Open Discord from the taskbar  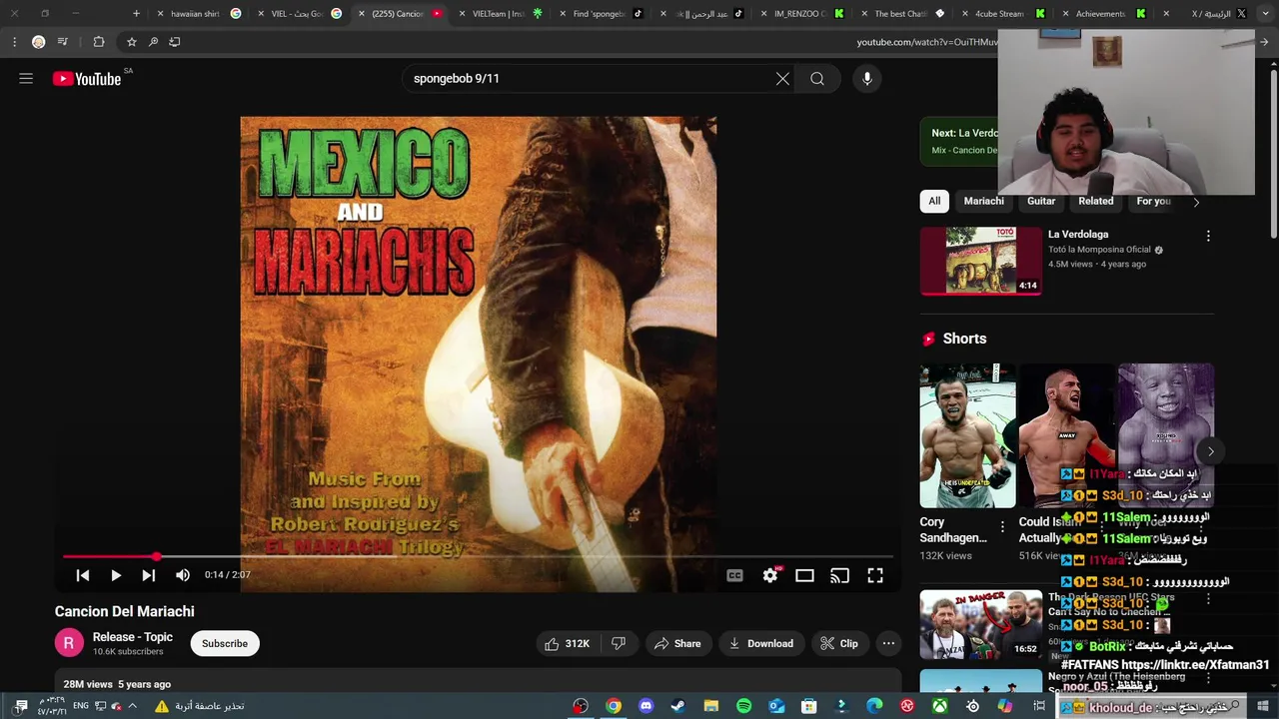(x=645, y=706)
